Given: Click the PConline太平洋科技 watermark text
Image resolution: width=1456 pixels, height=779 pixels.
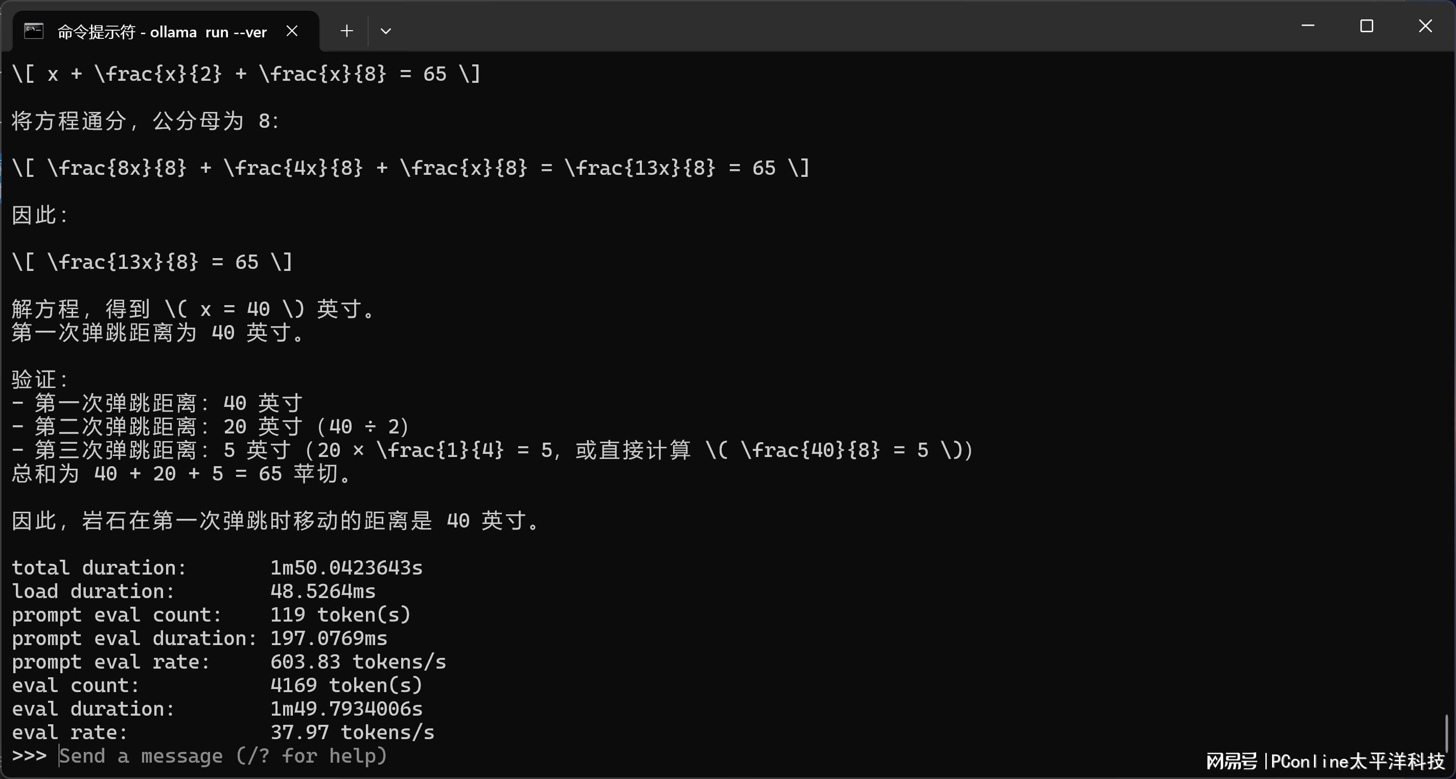Looking at the screenshot, I should pyautogui.click(x=1356, y=762).
